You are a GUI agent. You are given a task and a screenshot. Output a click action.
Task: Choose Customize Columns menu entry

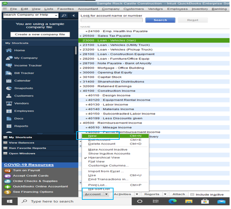click(109, 165)
